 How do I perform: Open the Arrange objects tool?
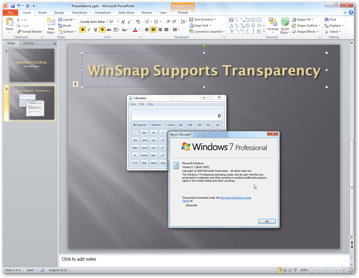(273, 24)
